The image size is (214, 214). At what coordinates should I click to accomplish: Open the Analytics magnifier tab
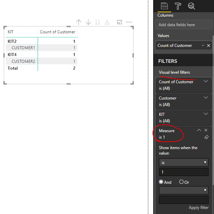(191, 6)
